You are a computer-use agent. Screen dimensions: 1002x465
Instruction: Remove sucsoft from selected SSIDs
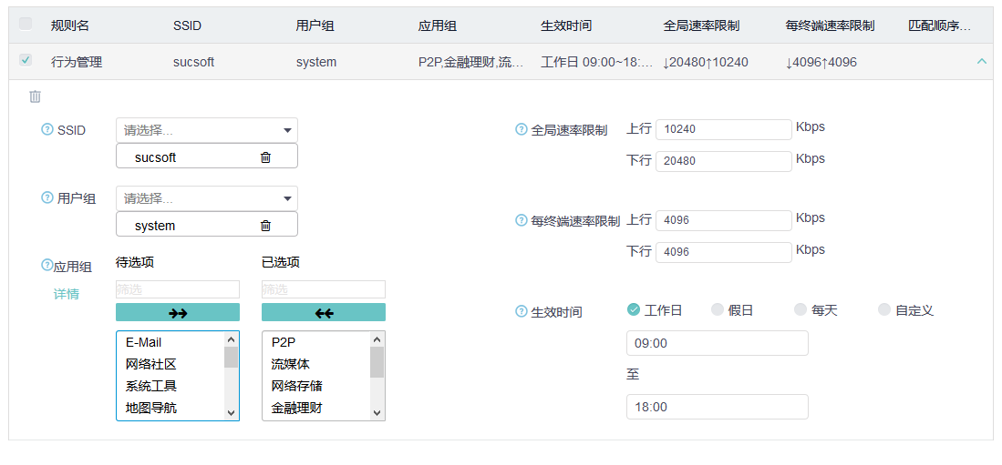click(265, 157)
